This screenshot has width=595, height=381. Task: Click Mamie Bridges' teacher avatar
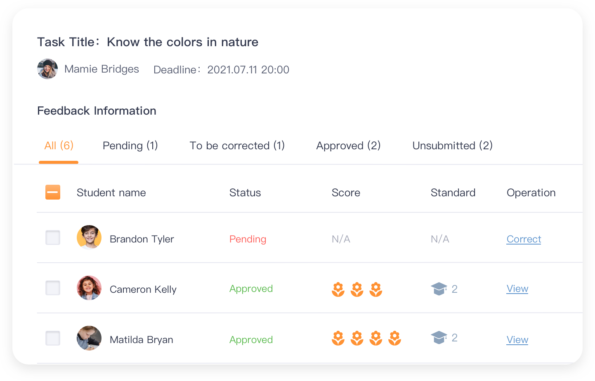tap(47, 69)
